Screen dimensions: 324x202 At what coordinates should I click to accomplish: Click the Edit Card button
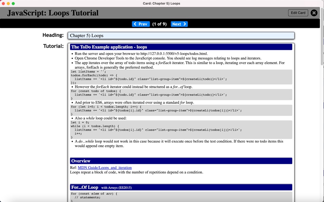[x=298, y=13]
